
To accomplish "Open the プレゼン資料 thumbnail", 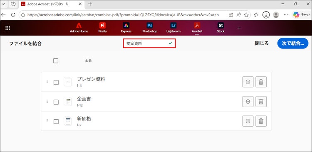I will tap(68, 82).
